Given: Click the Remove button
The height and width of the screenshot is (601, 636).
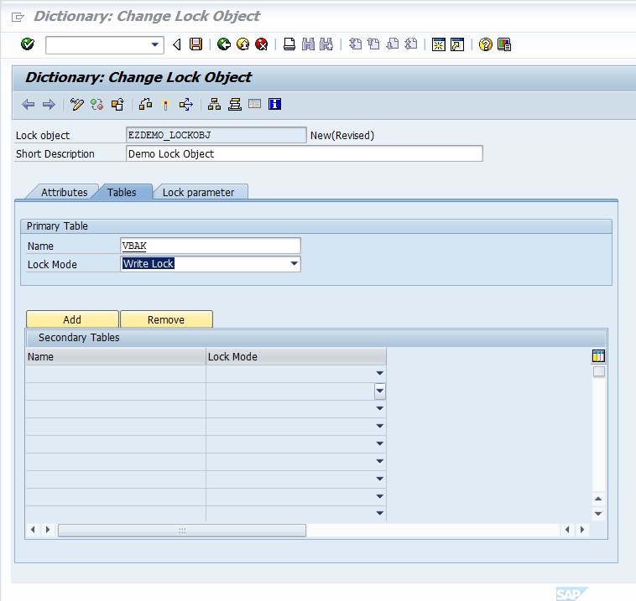Looking at the screenshot, I should coord(166,319).
